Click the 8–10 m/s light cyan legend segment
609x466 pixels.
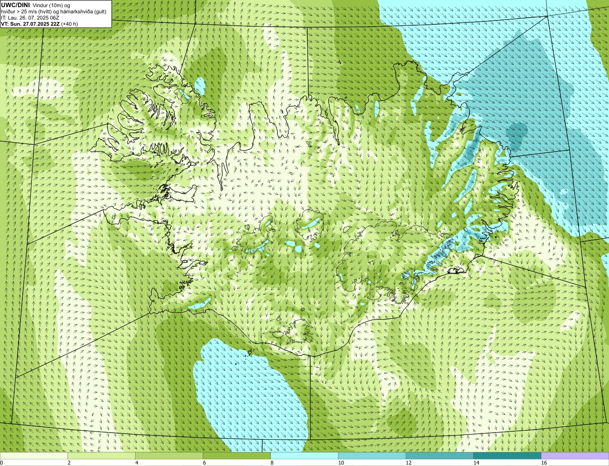[304, 456]
